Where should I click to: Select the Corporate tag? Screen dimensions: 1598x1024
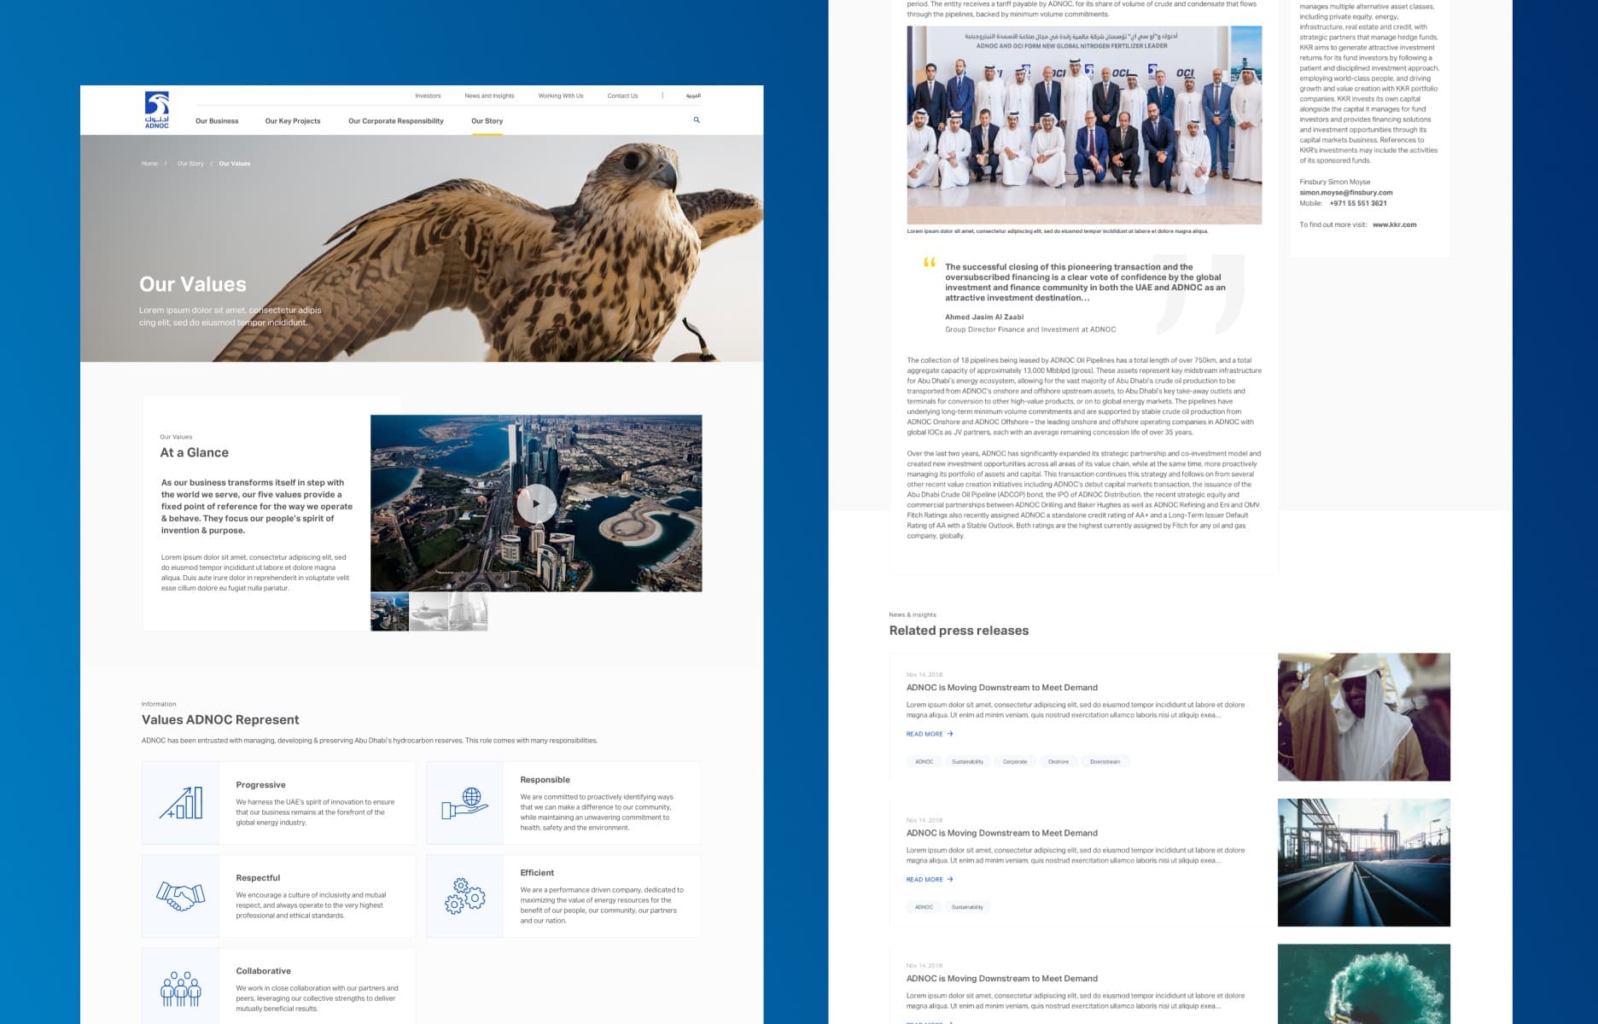1015,762
